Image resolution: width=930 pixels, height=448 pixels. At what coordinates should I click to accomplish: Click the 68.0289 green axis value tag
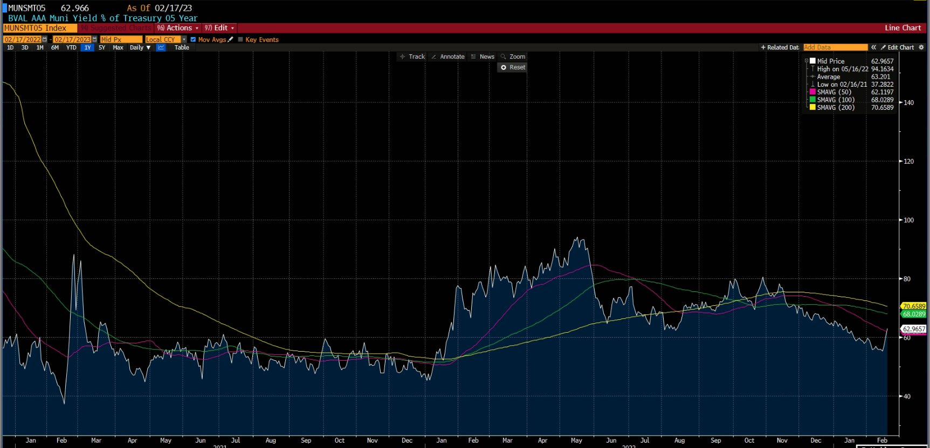click(913, 314)
